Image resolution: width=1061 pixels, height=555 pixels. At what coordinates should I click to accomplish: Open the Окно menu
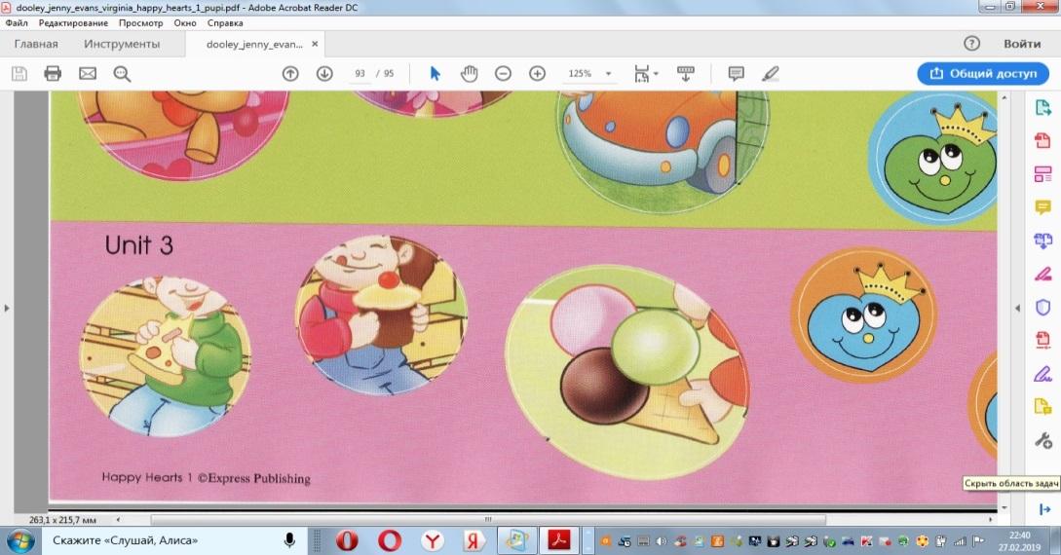(x=185, y=23)
